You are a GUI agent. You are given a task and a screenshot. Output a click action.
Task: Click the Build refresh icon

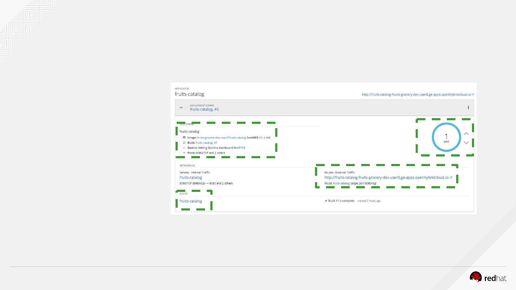click(184, 142)
